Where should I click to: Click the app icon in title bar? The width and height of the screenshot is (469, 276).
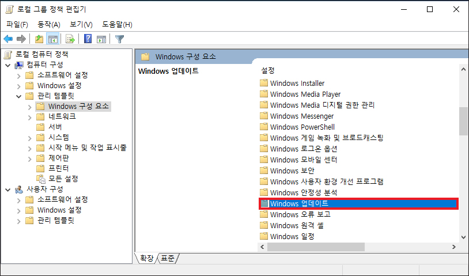pyautogui.click(x=10, y=10)
